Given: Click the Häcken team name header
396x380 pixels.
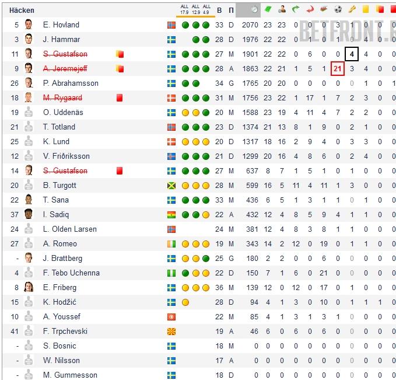Looking at the screenshot, I should coord(22,10).
